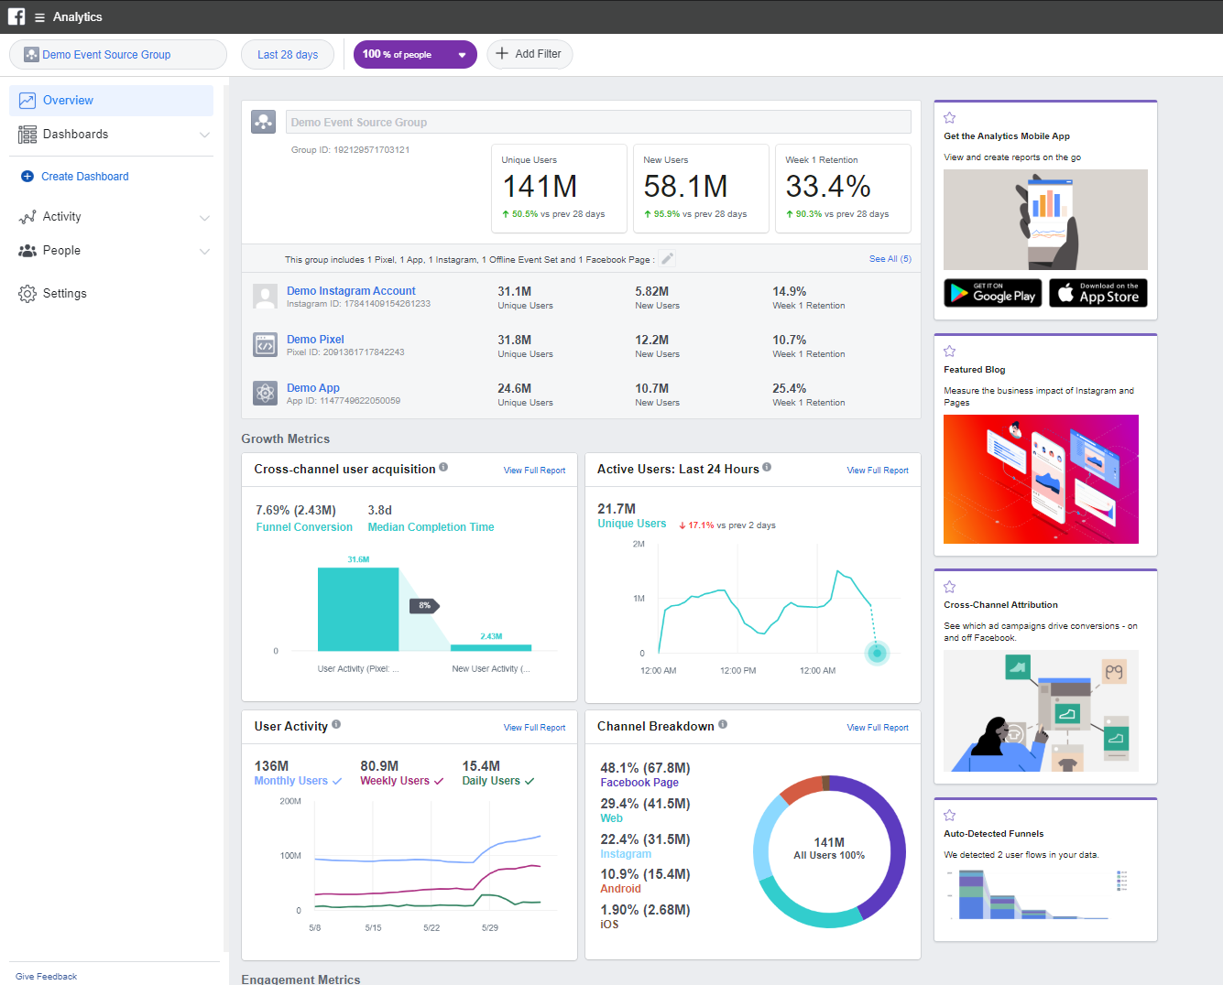Open the hamburger menu next to Analytics
The height and width of the screenshot is (985, 1223).
(39, 17)
